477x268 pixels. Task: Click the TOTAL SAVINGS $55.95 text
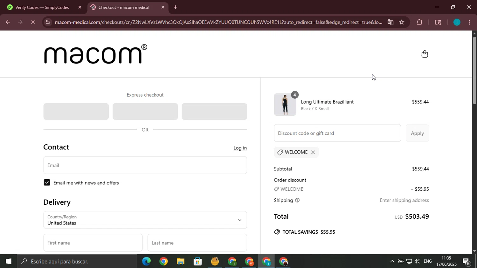[309, 232]
